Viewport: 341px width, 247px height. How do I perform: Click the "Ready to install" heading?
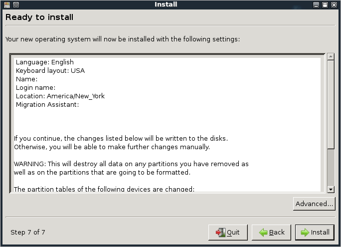pos(39,17)
